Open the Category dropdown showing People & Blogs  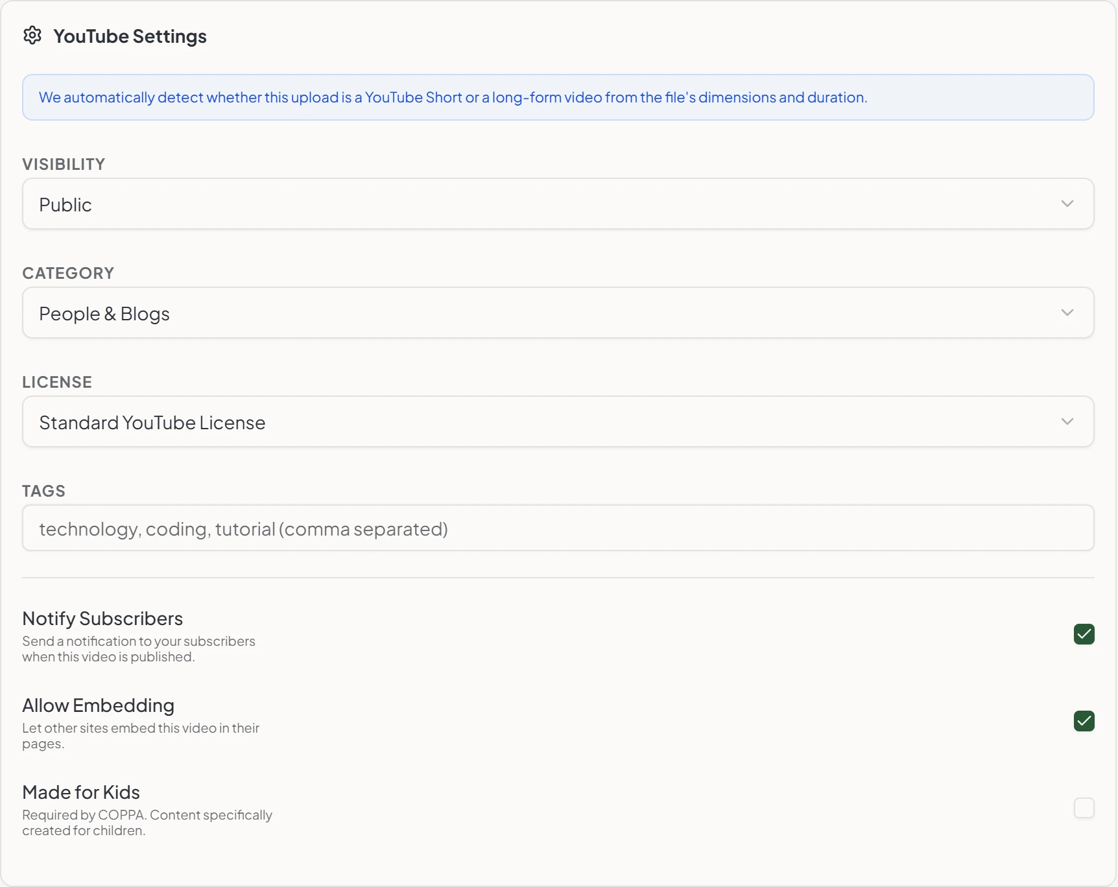point(558,313)
